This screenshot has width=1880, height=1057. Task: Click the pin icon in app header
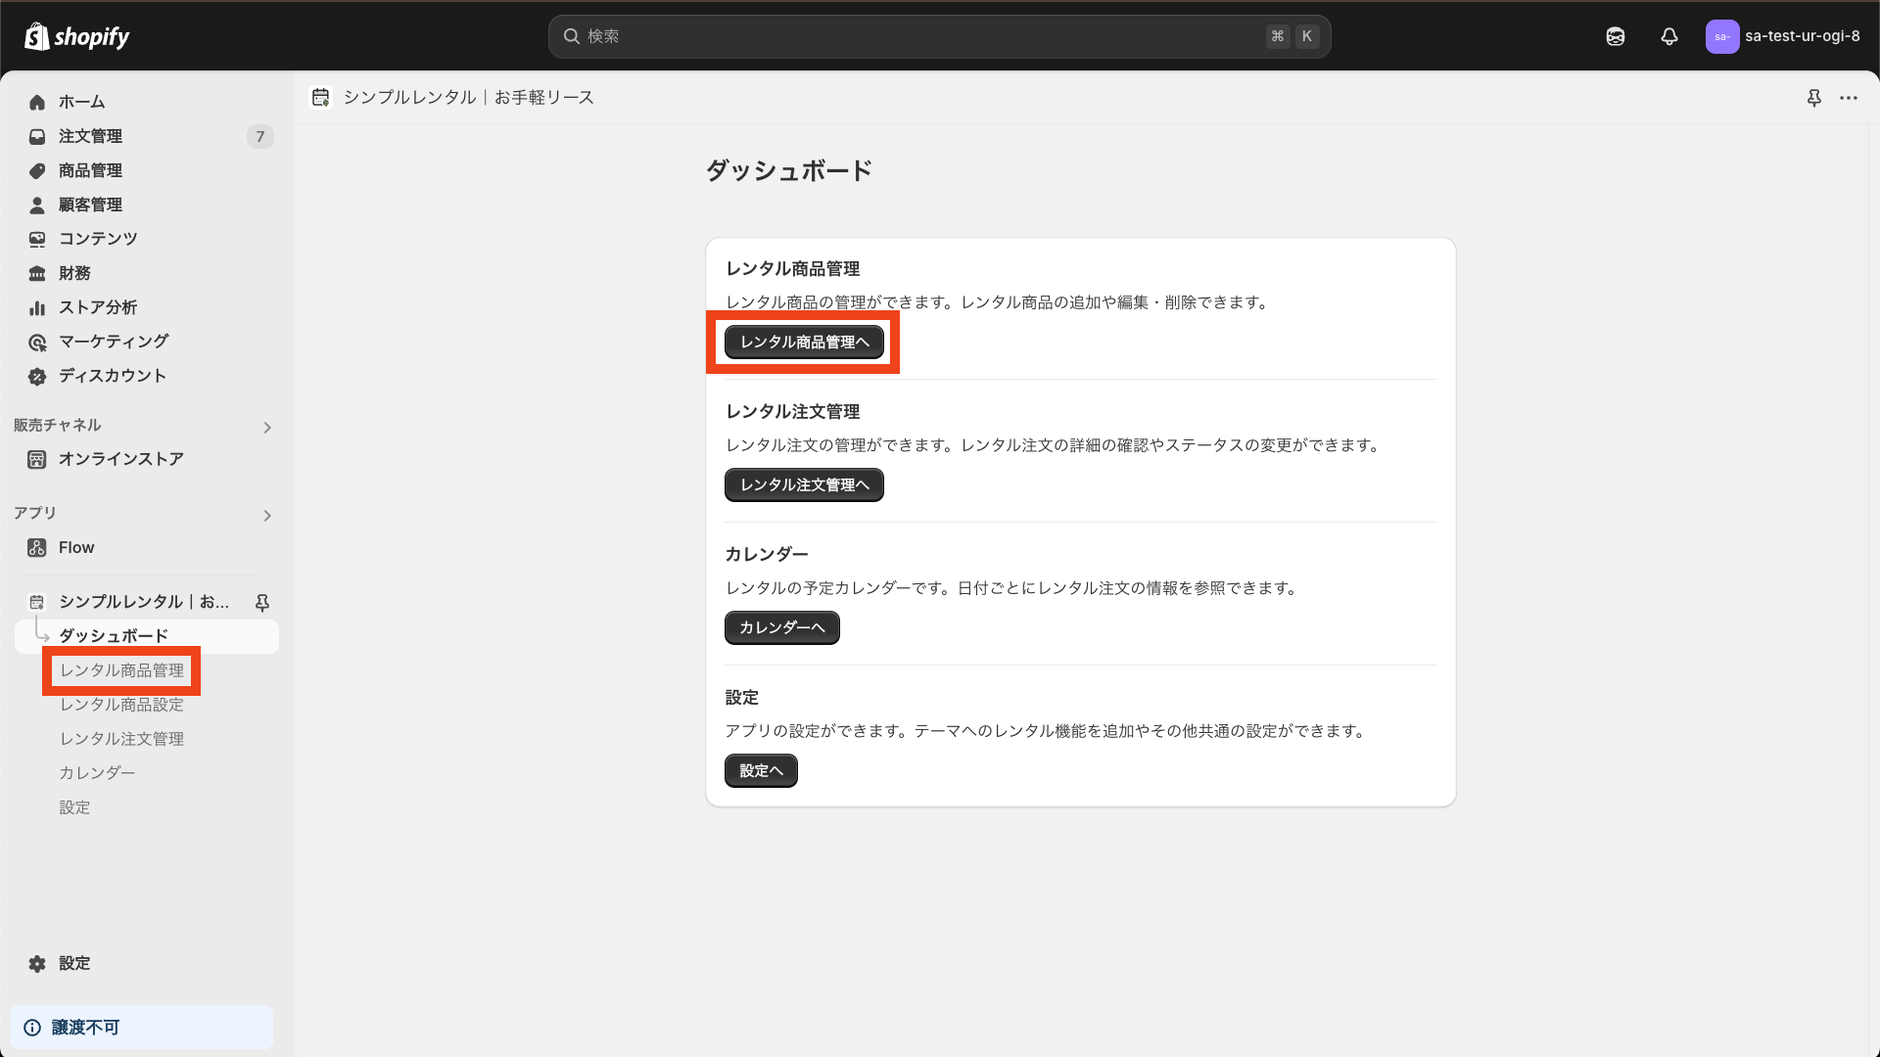[x=1813, y=98]
